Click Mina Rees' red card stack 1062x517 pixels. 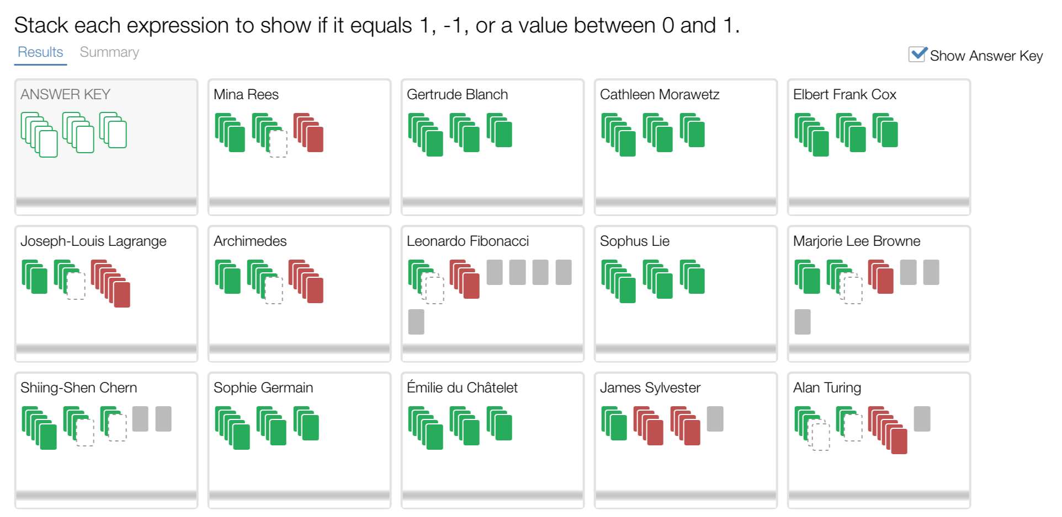pos(309,133)
